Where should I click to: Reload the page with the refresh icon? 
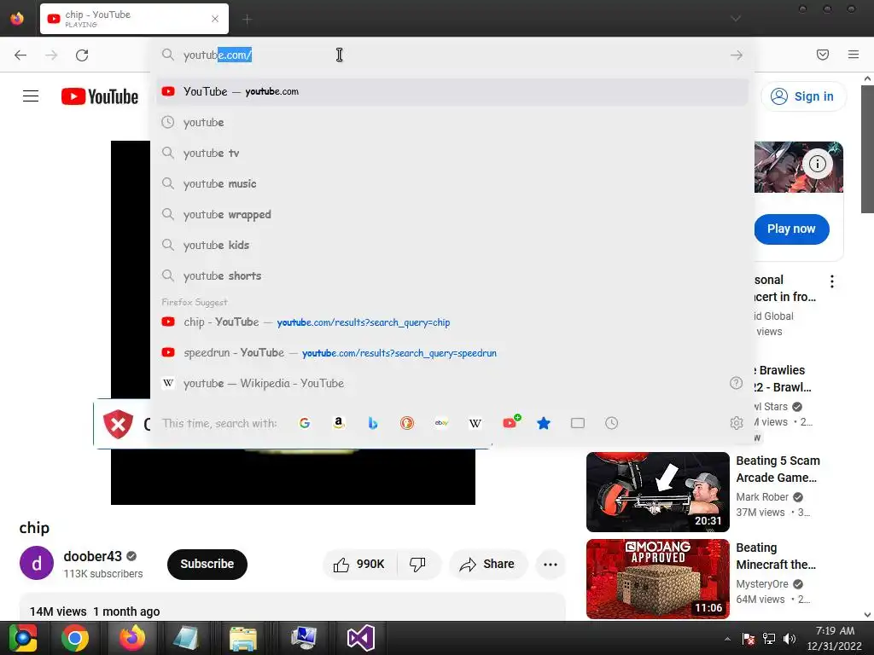click(x=82, y=55)
